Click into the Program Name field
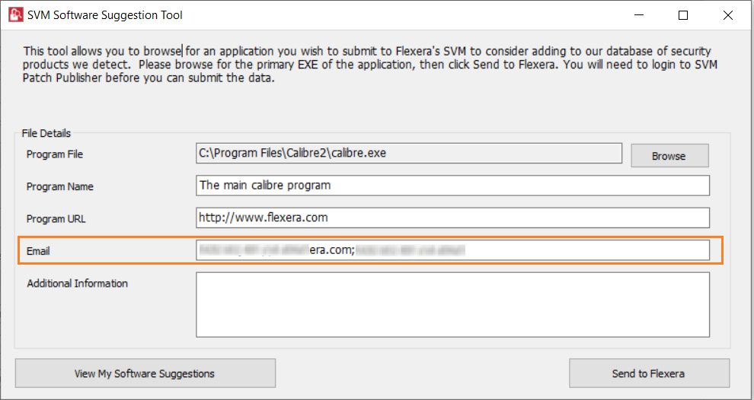Image resolution: width=754 pixels, height=400 pixels. click(x=452, y=186)
